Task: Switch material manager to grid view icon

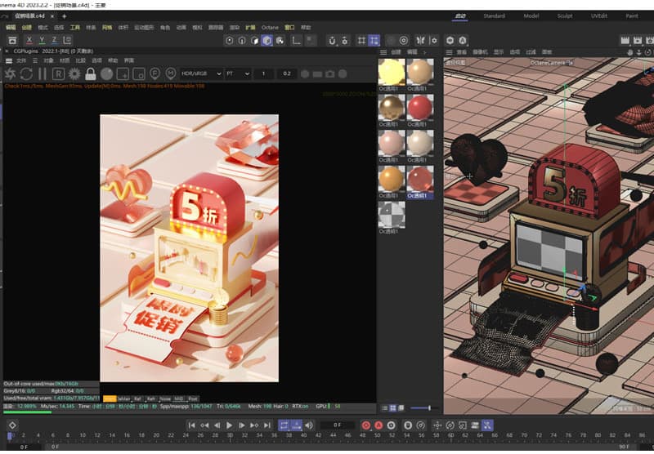Action: [392, 408]
